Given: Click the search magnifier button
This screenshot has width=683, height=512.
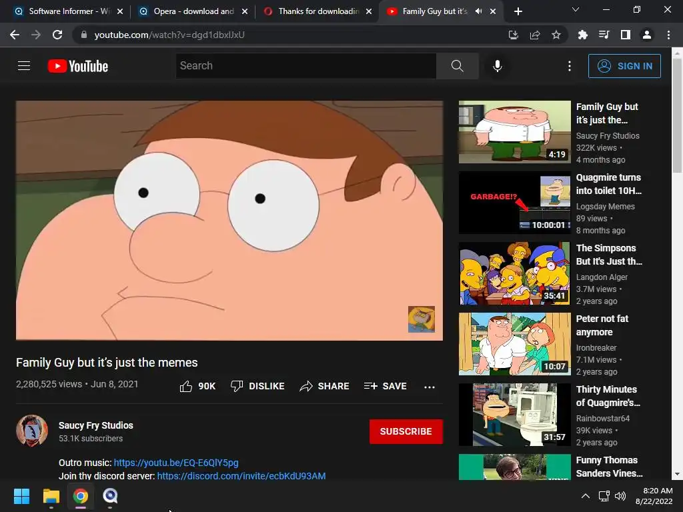Looking at the screenshot, I should click(x=458, y=66).
